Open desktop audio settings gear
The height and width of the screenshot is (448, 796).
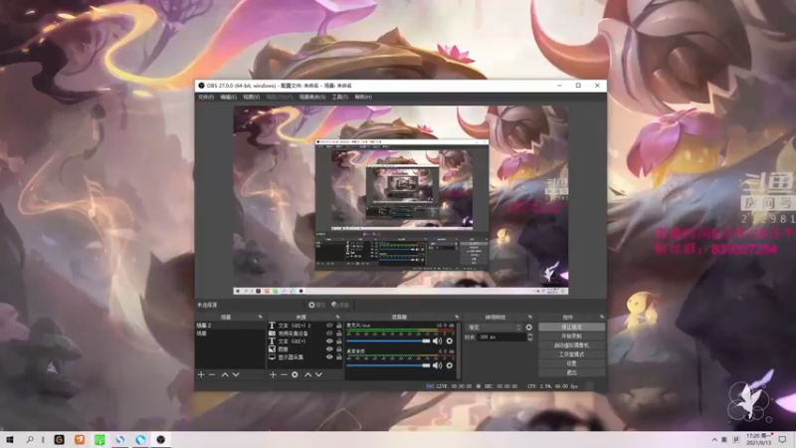(450, 365)
